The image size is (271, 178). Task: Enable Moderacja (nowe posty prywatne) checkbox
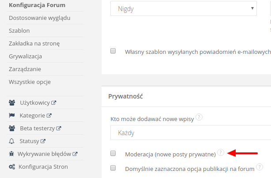click(113, 153)
